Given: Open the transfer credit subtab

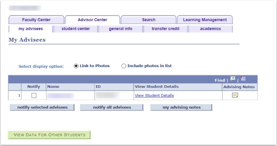Looking at the screenshot, I should [166, 29].
